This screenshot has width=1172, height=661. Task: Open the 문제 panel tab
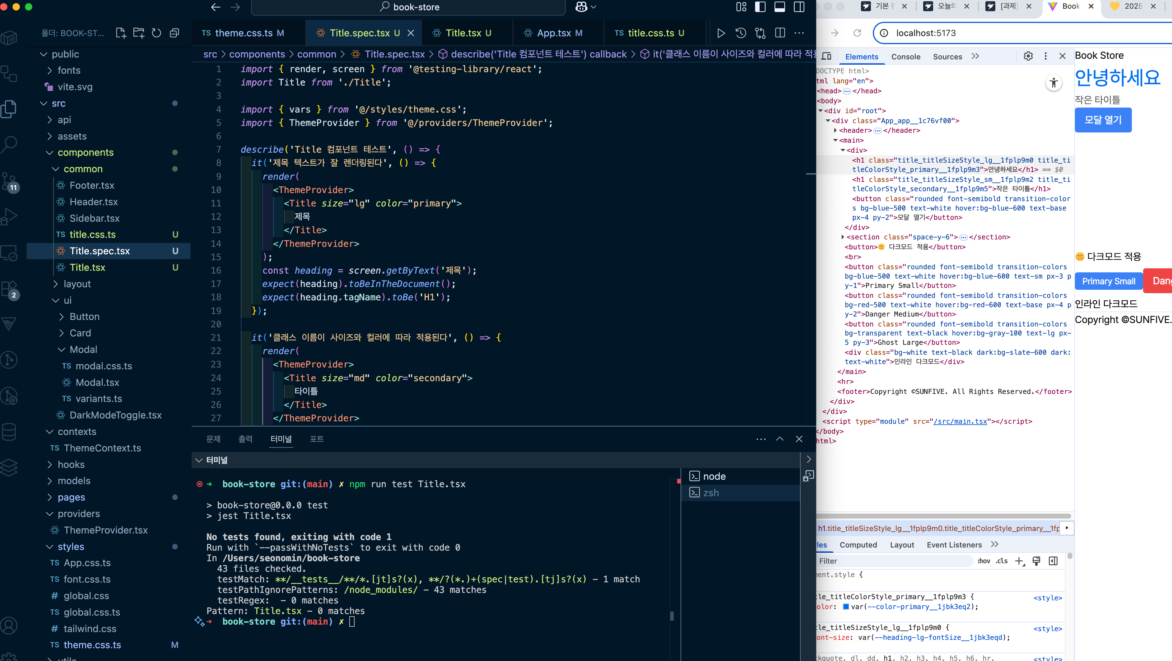(213, 439)
